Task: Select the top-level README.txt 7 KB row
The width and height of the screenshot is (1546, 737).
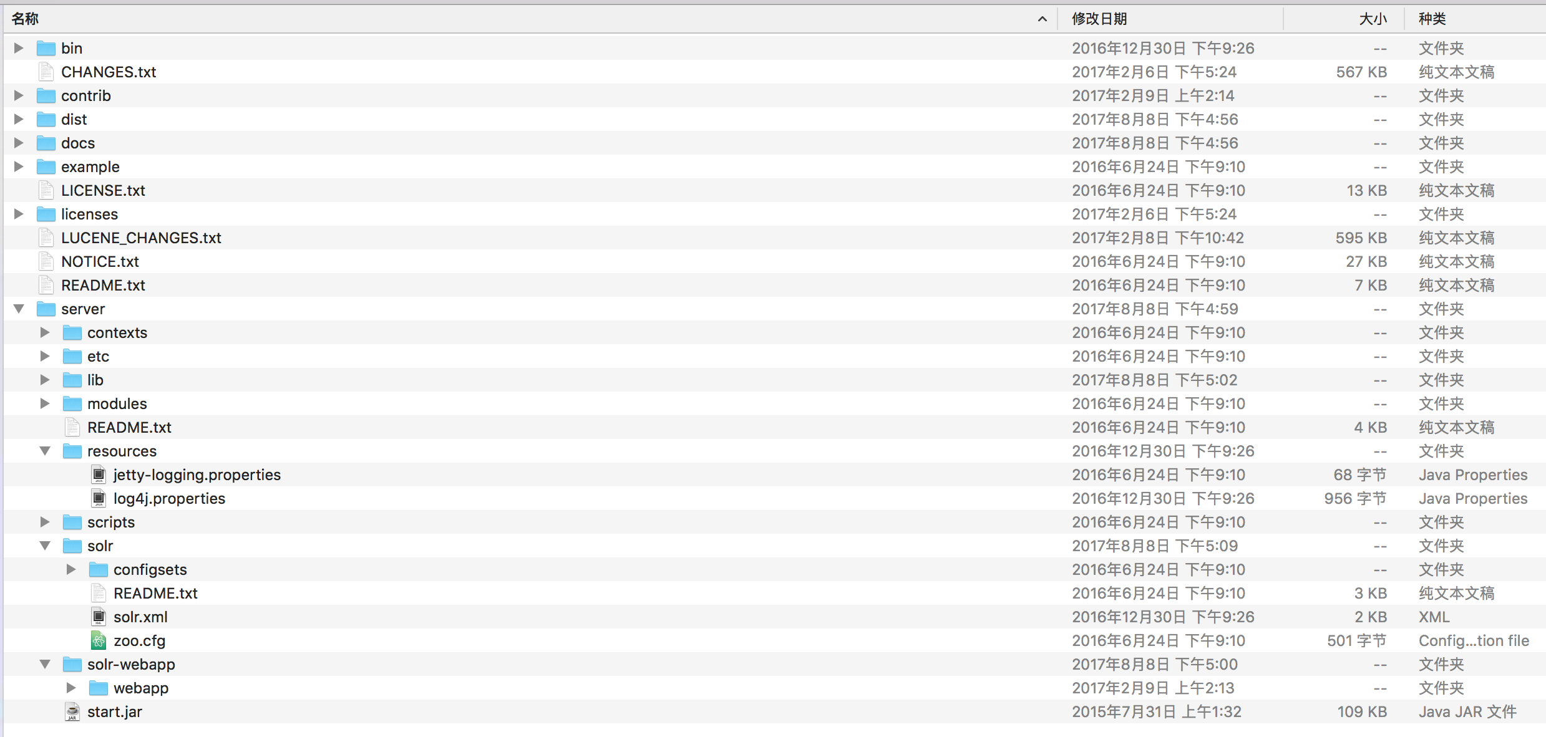Action: point(775,285)
